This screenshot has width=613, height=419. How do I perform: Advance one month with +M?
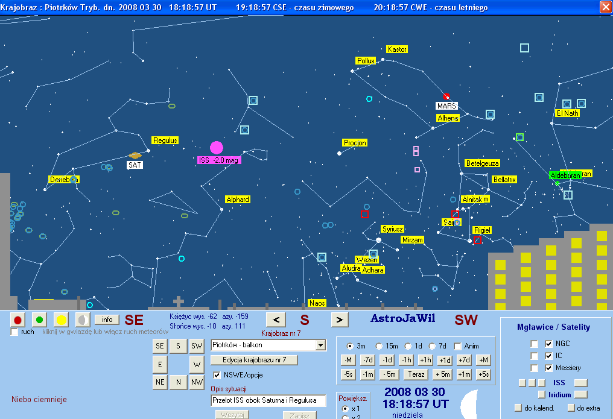coord(484,360)
